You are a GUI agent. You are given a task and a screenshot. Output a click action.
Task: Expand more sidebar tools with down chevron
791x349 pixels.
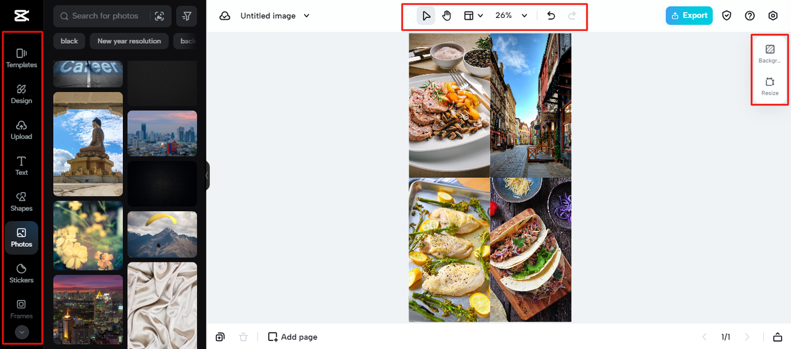click(x=22, y=332)
